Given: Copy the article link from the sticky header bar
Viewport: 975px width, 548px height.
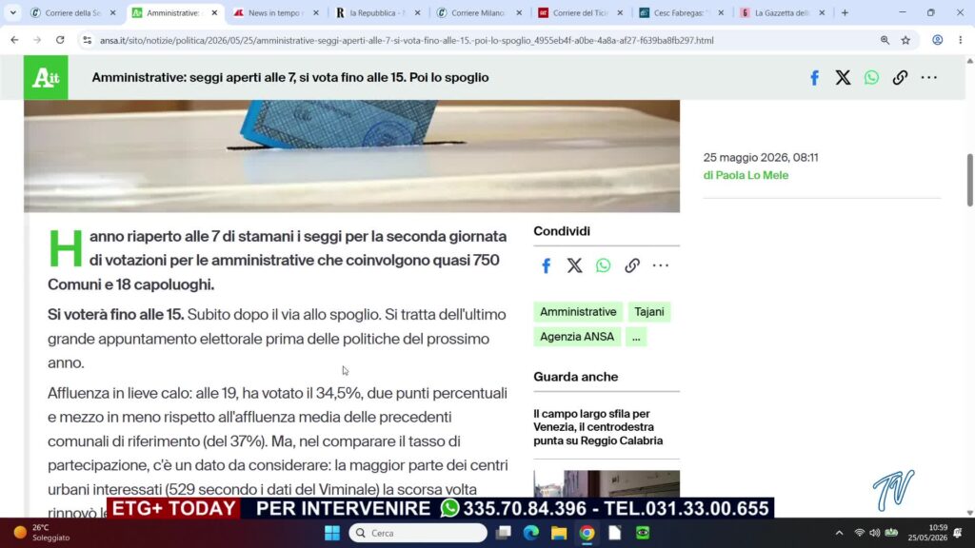Looking at the screenshot, I should [x=900, y=78].
